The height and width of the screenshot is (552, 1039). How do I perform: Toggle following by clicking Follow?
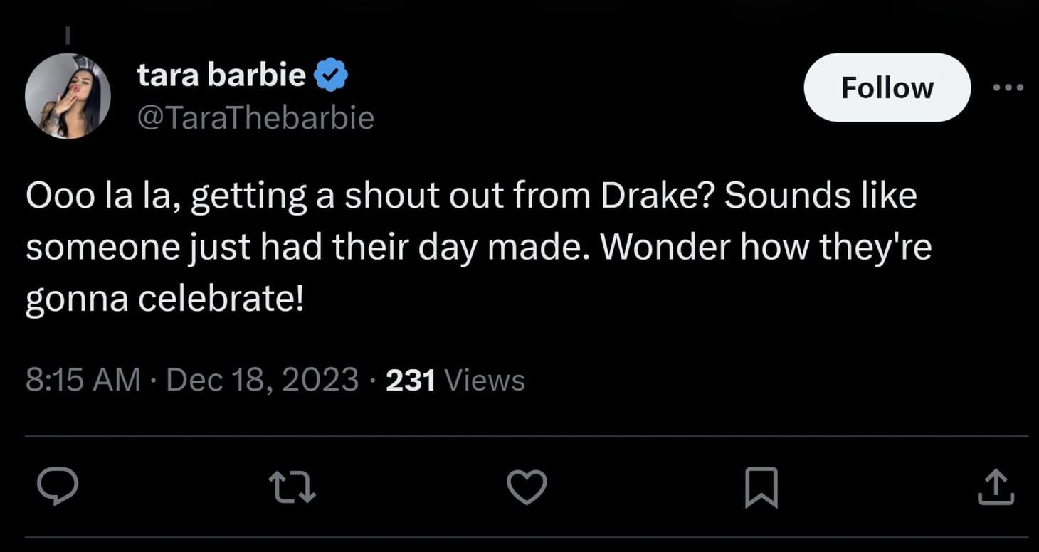[x=887, y=87]
